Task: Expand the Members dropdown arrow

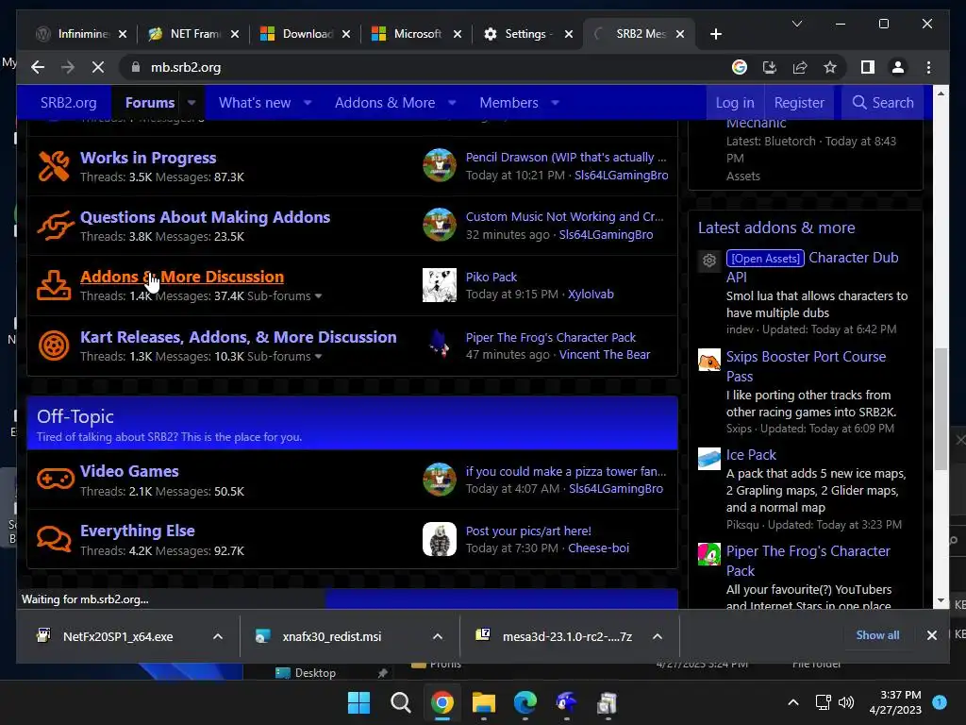Action: tap(555, 102)
